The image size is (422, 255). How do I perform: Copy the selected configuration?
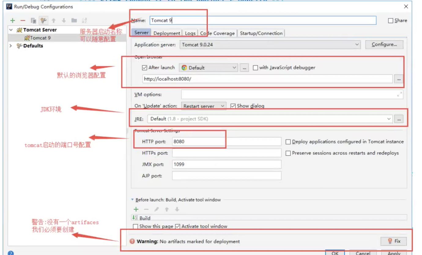click(33, 20)
